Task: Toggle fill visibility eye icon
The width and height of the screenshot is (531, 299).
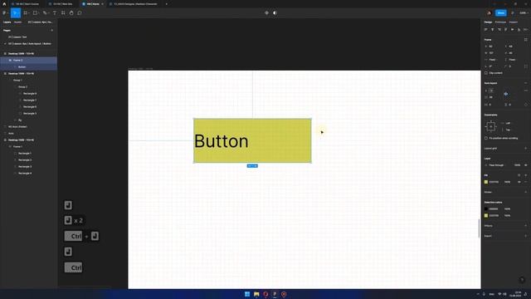Action: point(519,182)
